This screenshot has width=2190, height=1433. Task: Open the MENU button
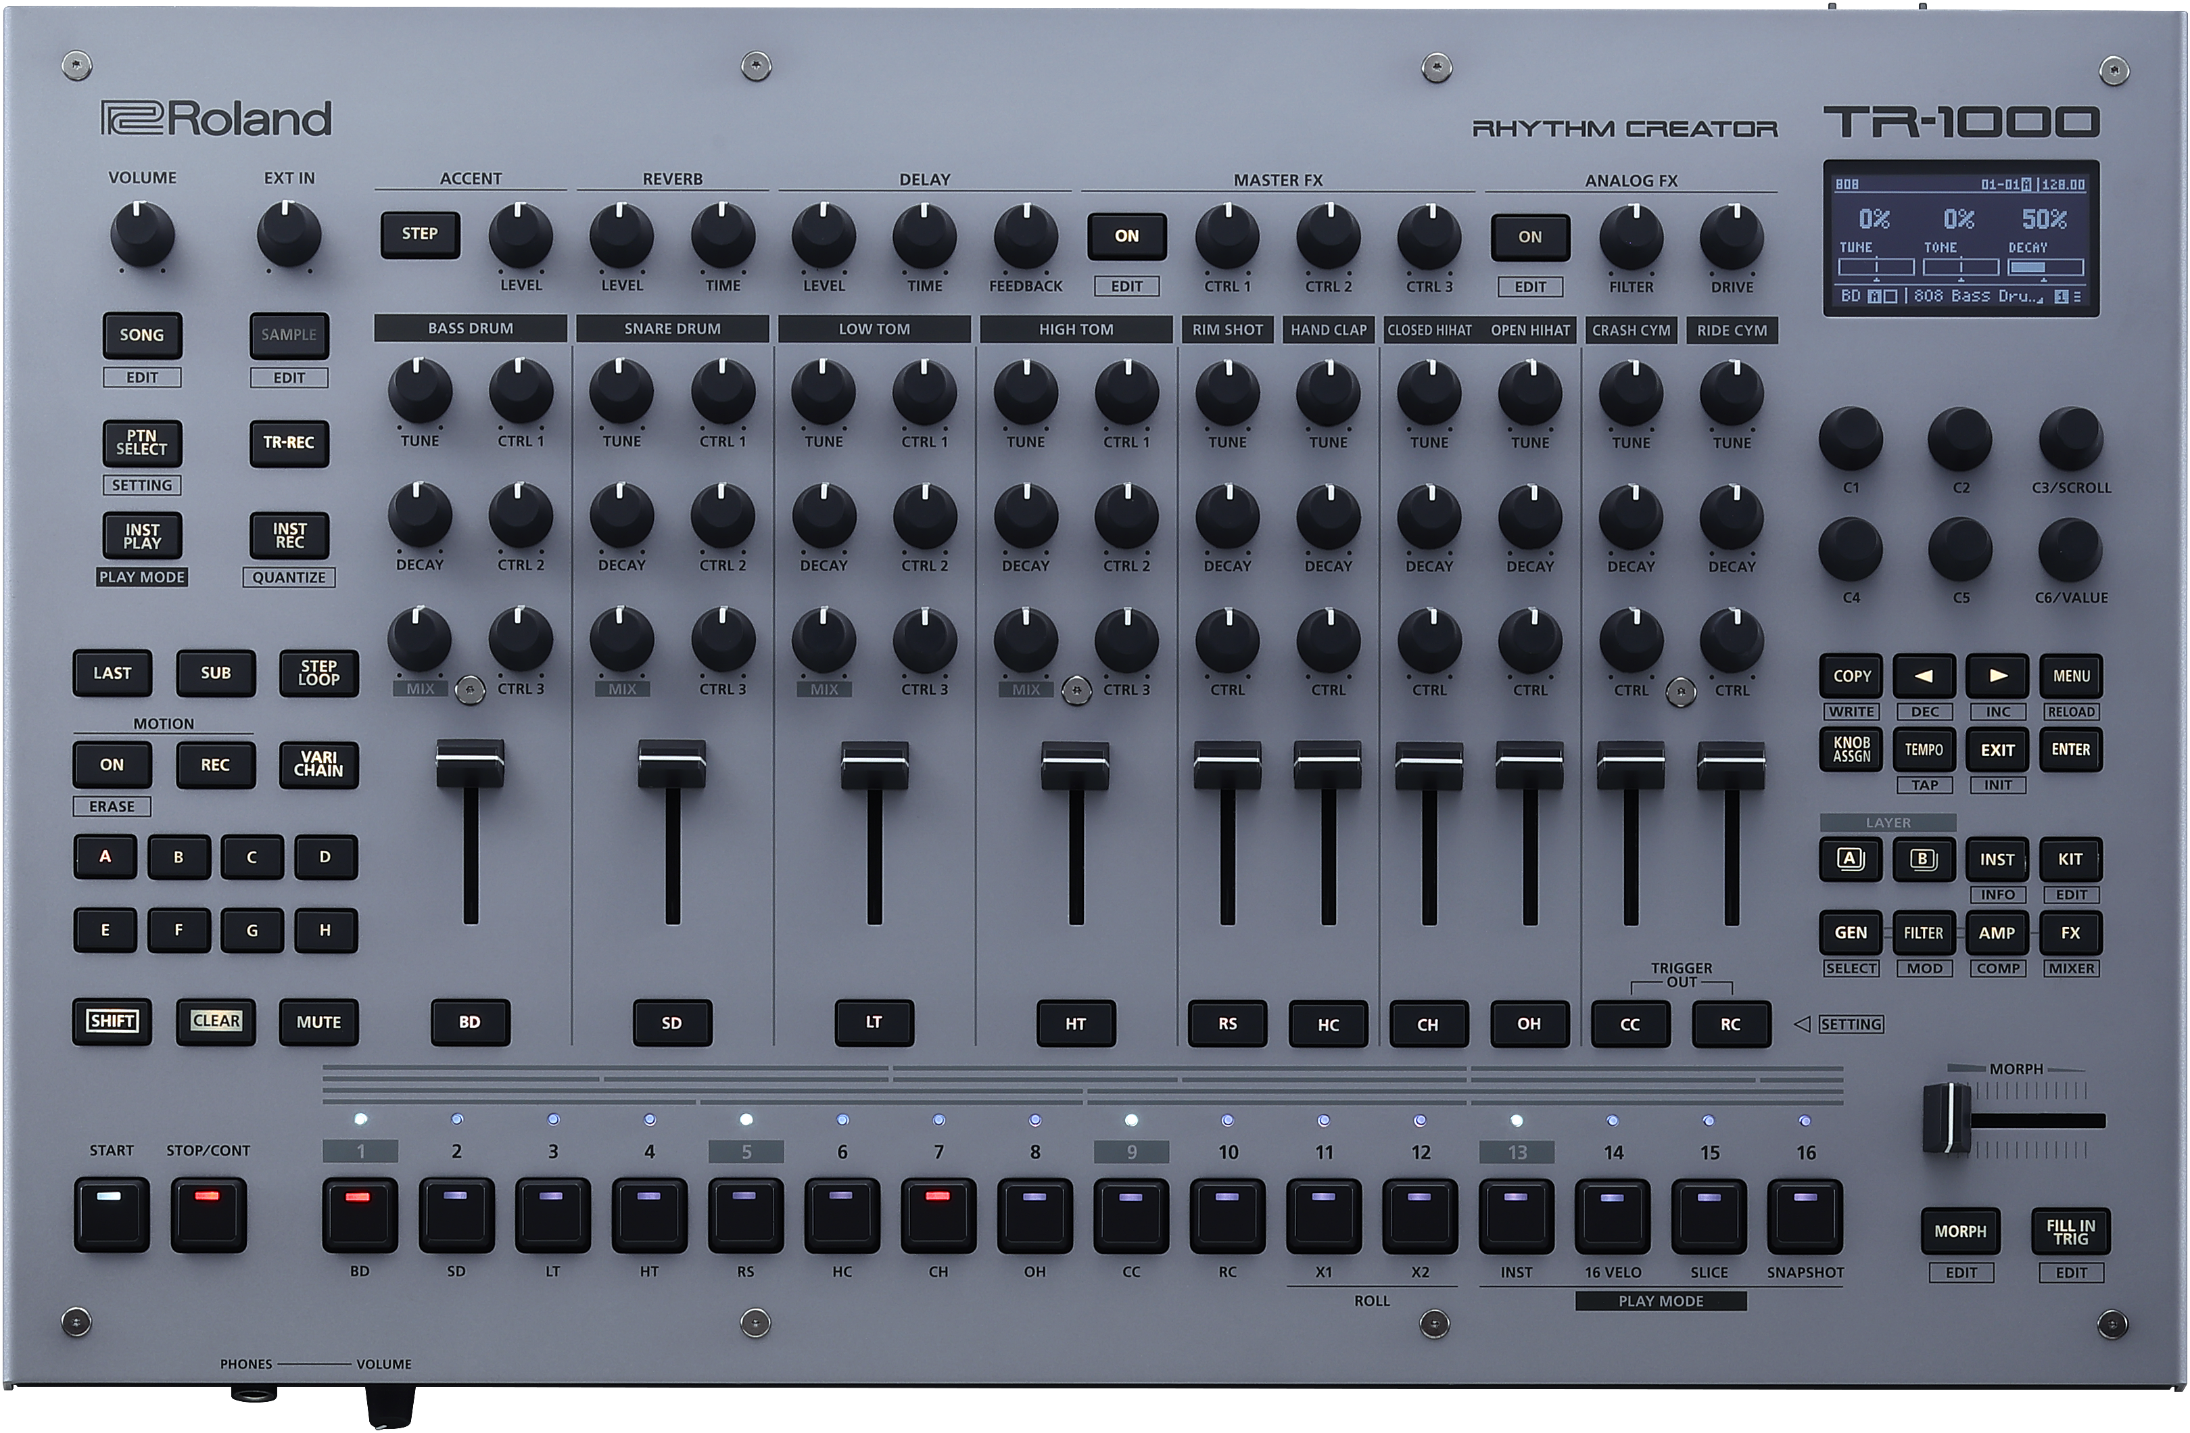click(2070, 676)
